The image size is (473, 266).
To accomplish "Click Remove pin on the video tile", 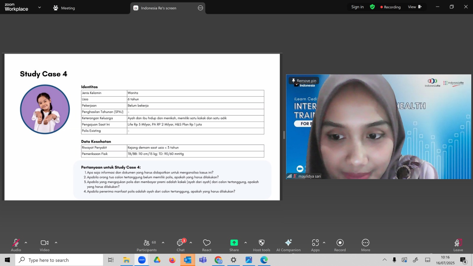I will pos(304,81).
